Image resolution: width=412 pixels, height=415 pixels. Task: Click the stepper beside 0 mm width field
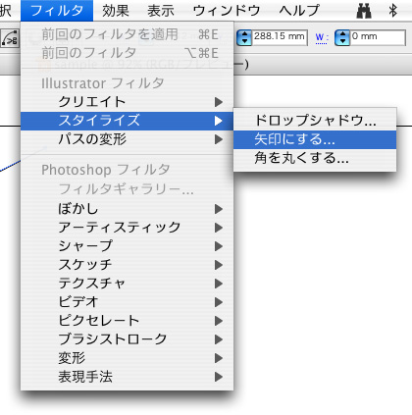tap(342, 37)
